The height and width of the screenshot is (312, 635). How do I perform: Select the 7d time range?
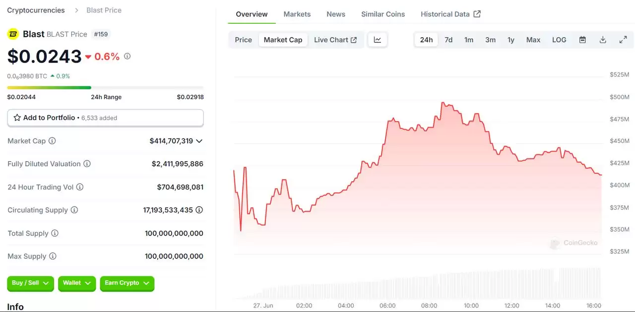pos(448,40)
